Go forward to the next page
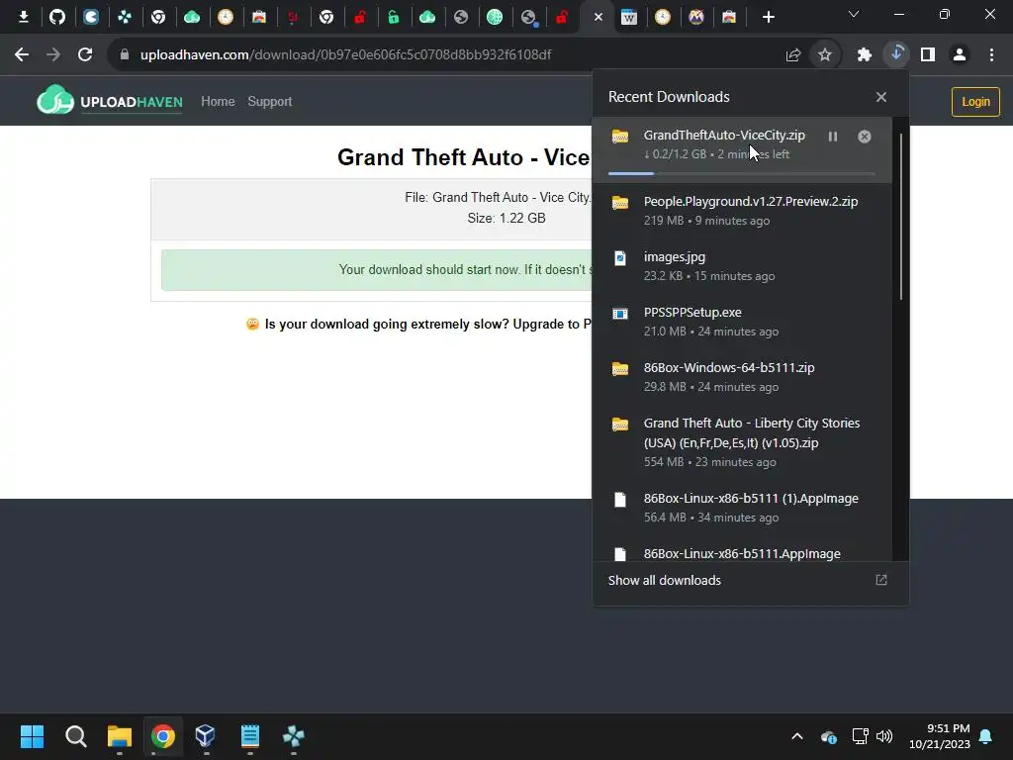 point(53,55)
